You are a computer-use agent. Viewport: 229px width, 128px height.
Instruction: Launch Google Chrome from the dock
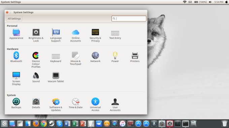(44, 124)
